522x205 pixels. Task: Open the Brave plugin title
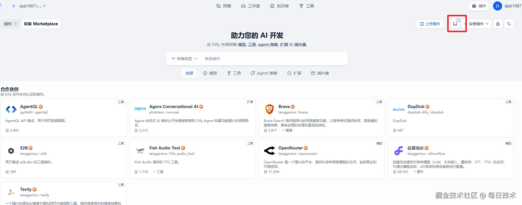(284, 107)
